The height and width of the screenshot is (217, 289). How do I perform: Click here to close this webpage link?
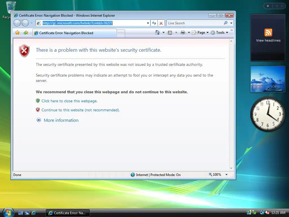pos(69,101)
